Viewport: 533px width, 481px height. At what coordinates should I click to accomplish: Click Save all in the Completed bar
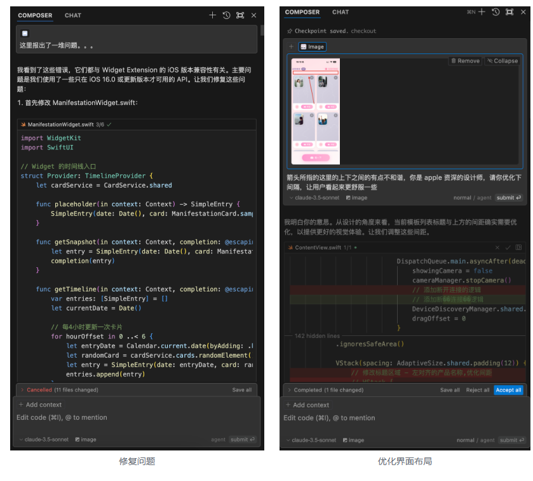[450, 390]
